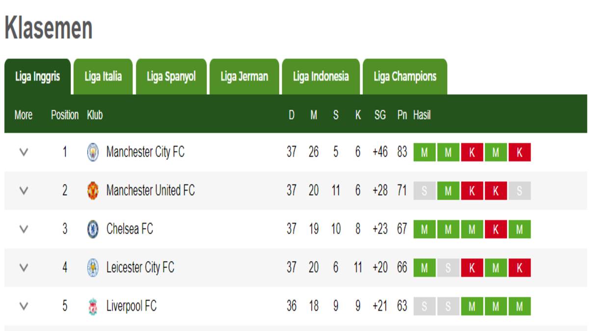Click the Manchester United FC club crest
The height and width of the screenshot is (331, 589).
pyautogui.click(x=93, y=191)
